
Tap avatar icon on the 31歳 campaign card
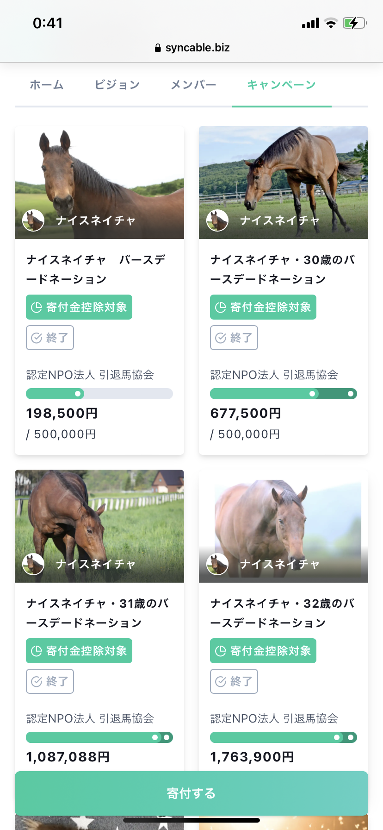(x=33, y=564)
